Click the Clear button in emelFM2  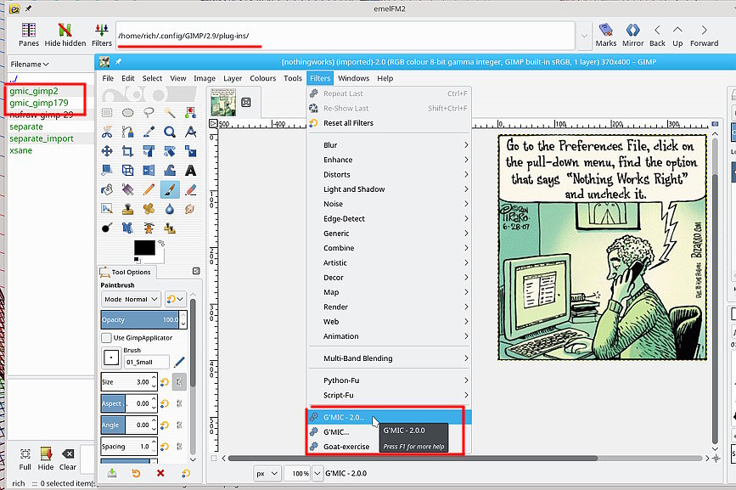[x=68, y=460]
